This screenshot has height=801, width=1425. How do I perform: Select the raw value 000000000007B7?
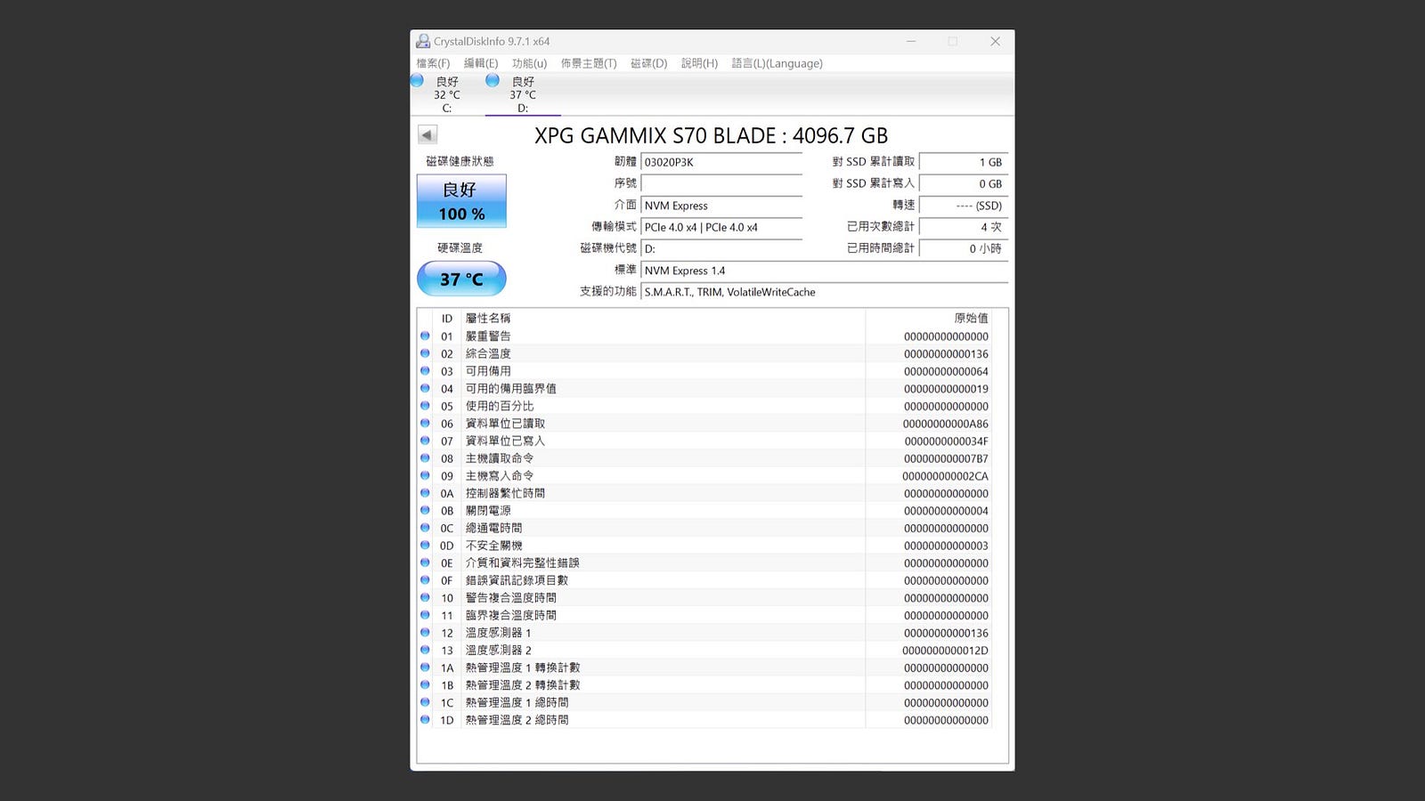tap(947, 458)
